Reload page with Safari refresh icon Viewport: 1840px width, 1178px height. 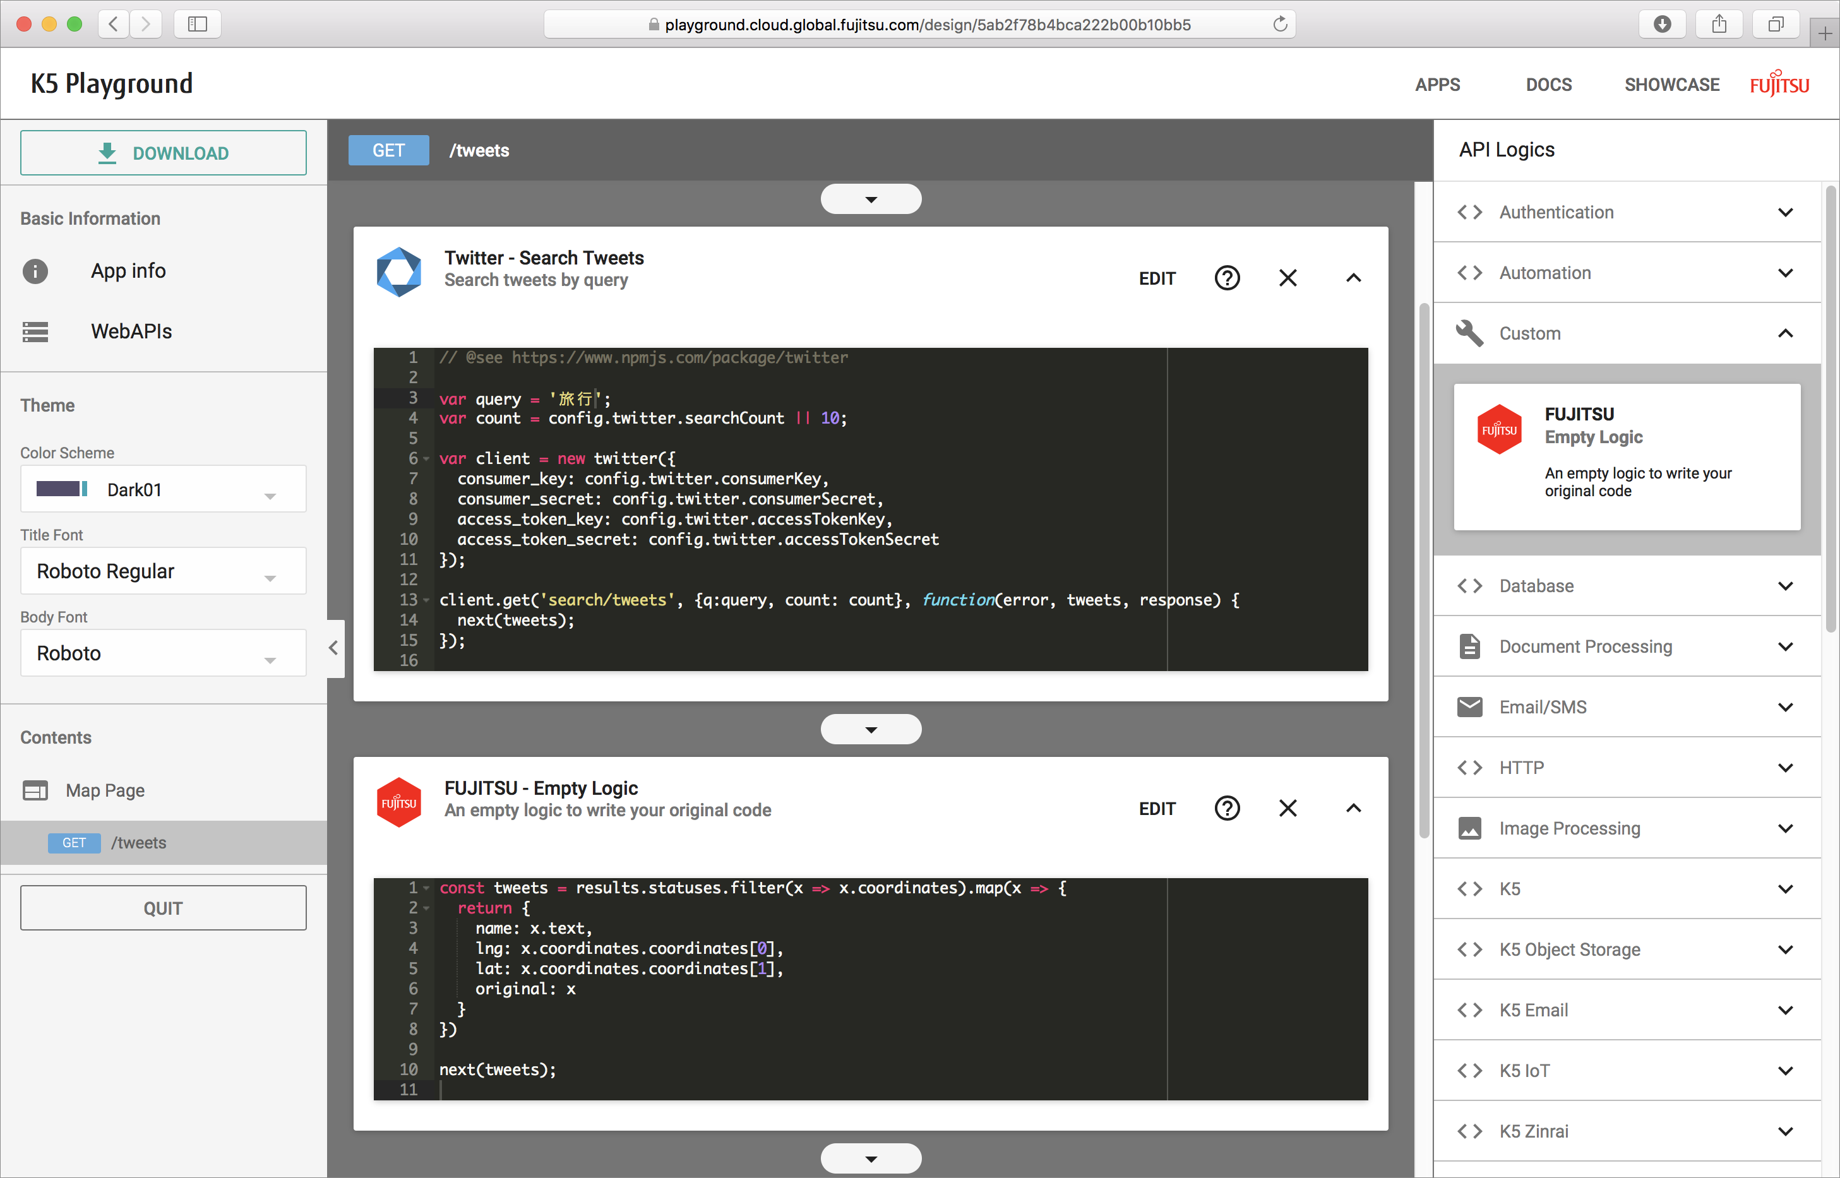1280,24
